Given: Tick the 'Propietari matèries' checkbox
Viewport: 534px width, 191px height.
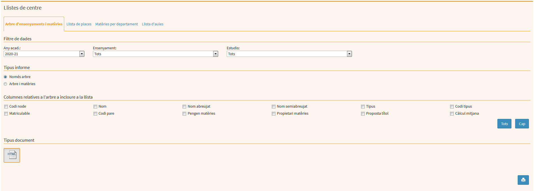Looking at the screenshot, I should [273, 114].
